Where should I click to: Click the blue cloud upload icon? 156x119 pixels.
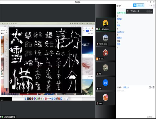pyautogui.click(x=135, y=5)
